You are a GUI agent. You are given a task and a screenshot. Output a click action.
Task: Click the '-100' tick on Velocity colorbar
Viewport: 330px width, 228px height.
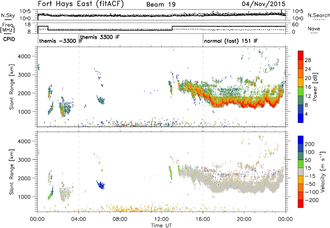click(312, 192)
